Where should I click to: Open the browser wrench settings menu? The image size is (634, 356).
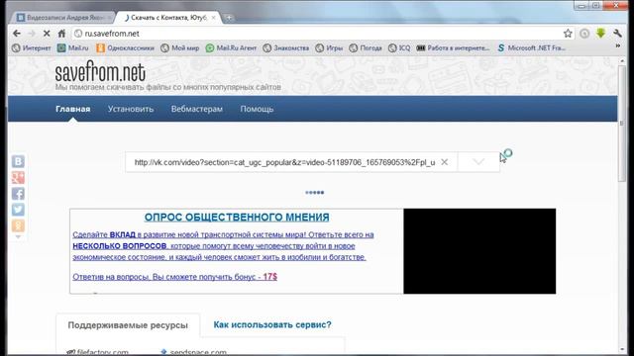617,34
